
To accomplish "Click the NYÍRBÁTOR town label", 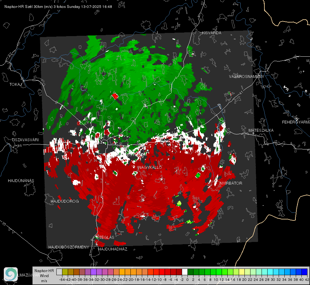I will pyautogui.click(x=231, y=183).
